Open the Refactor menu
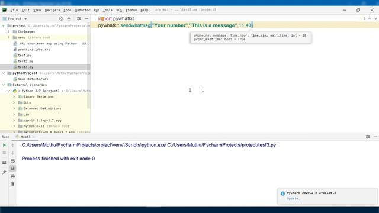 tap(83, 10)
